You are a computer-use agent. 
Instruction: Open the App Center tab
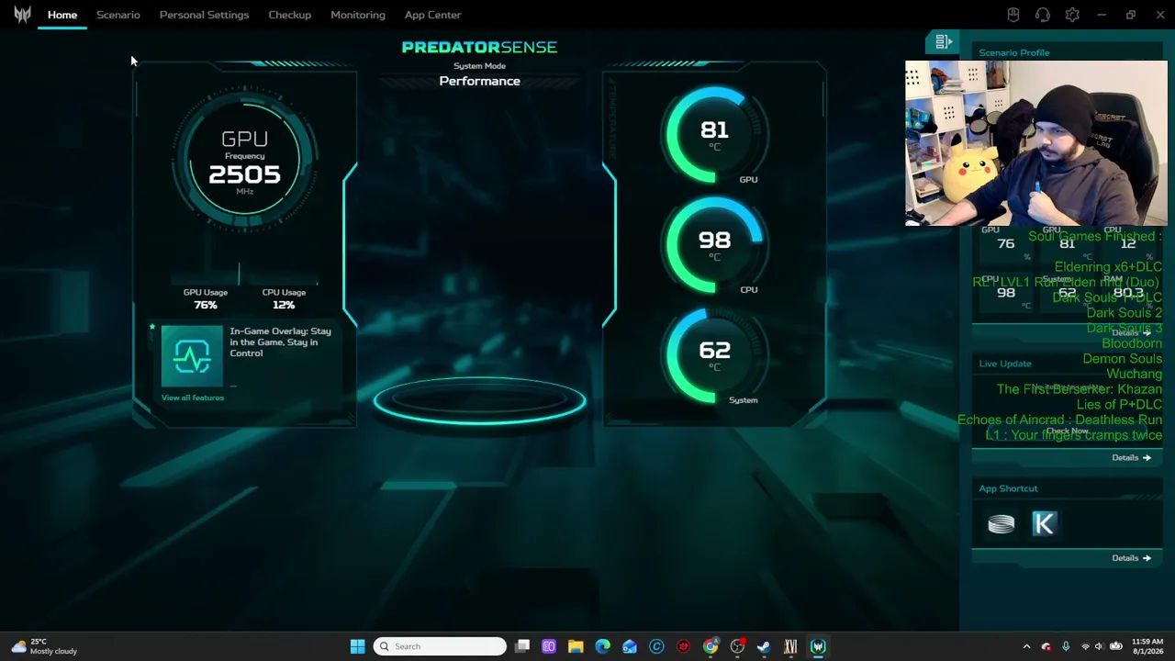pos(432,15)
